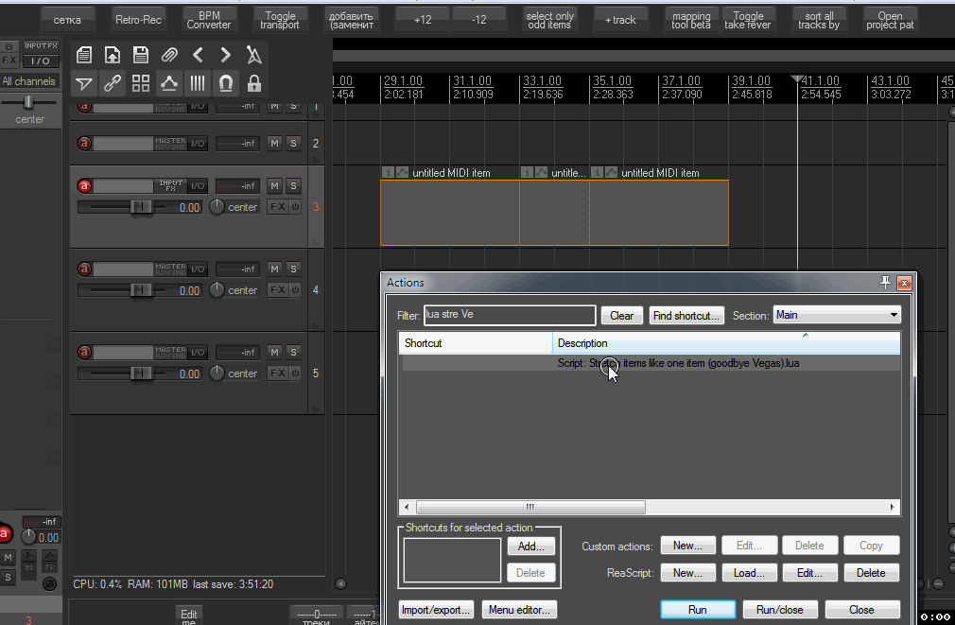
Task: Click the Run button in Actions
Action: pos(698,609)
